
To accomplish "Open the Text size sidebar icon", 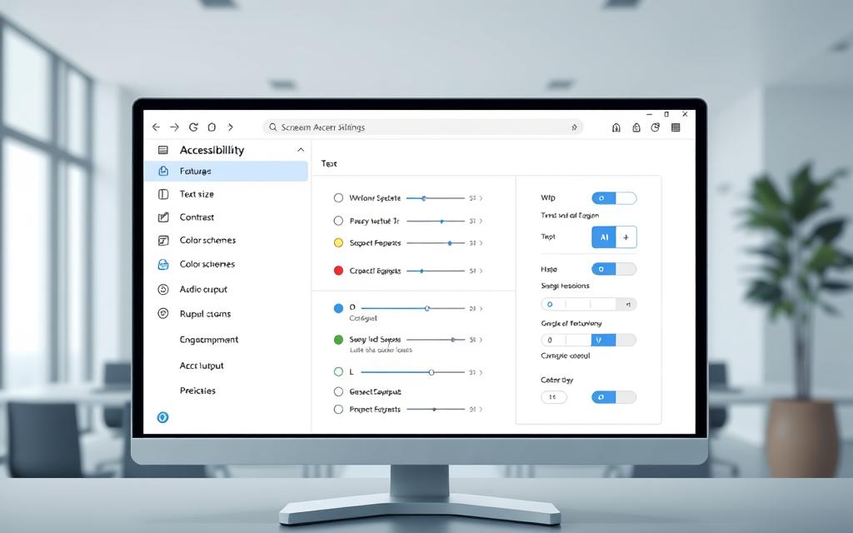I will click(x=163, y=194).
